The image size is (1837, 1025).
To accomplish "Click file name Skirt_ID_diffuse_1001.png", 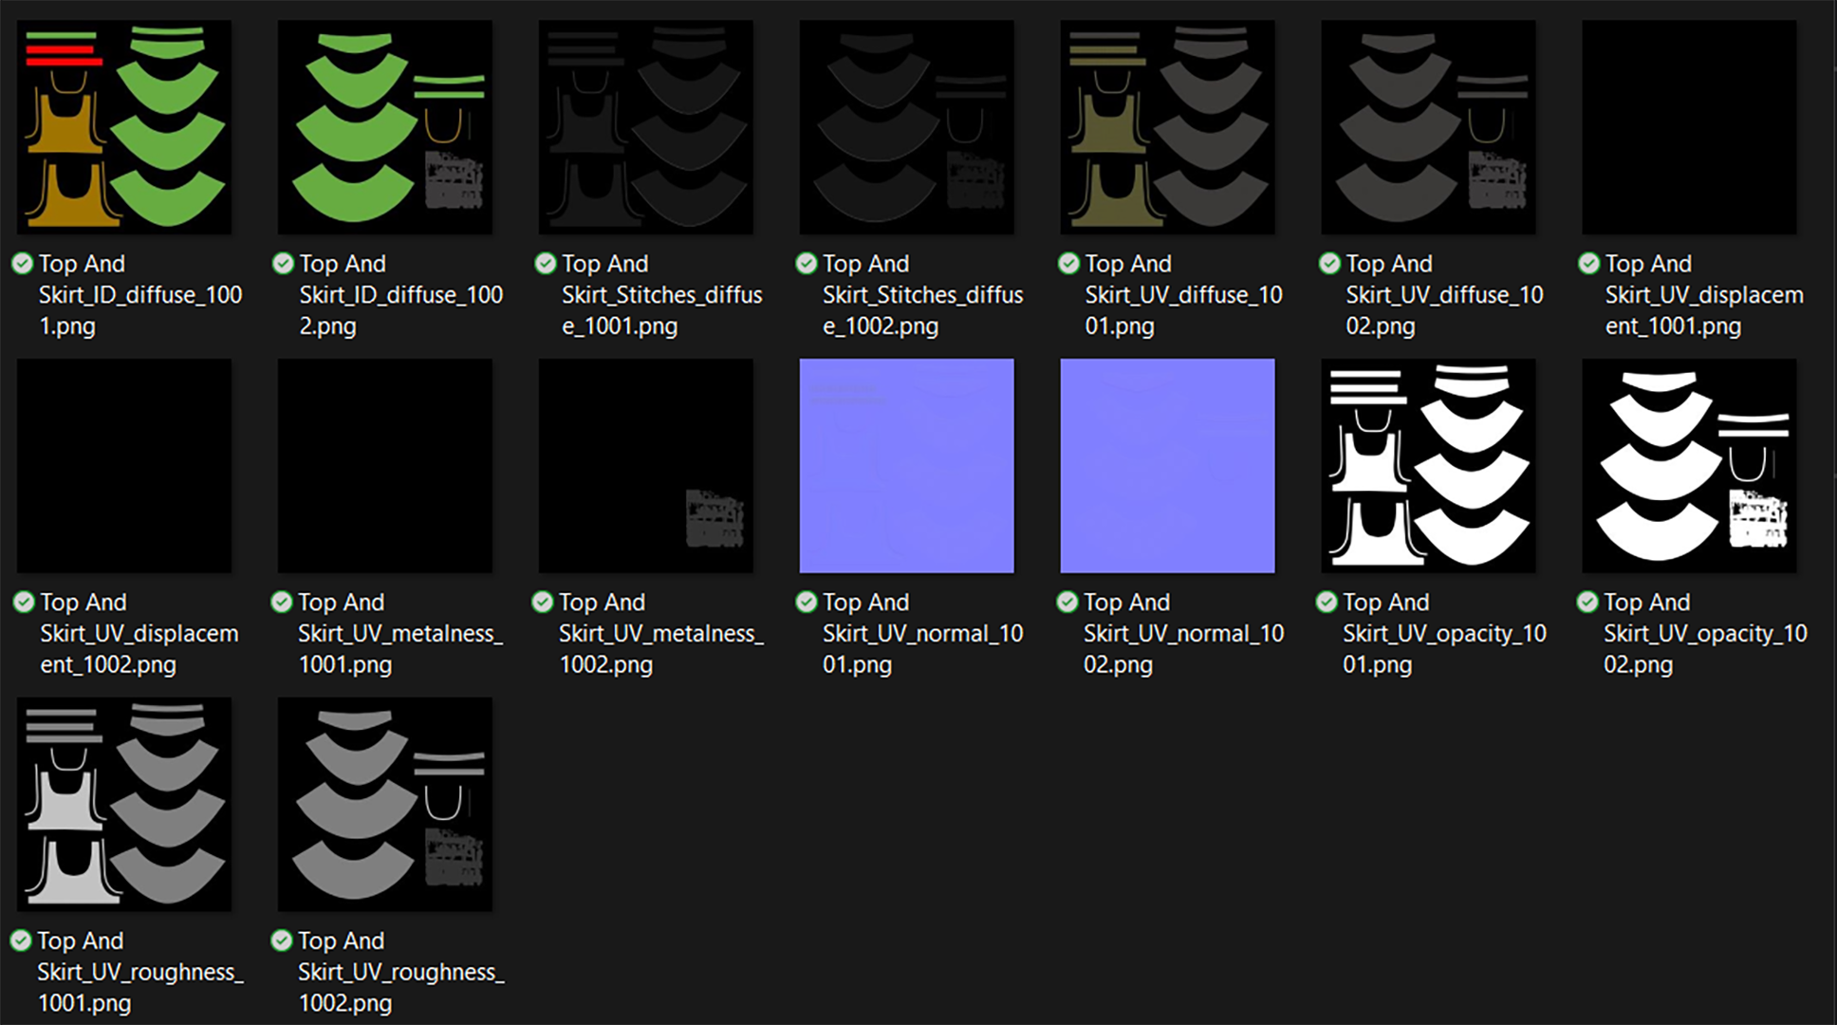I will point(140,295).
